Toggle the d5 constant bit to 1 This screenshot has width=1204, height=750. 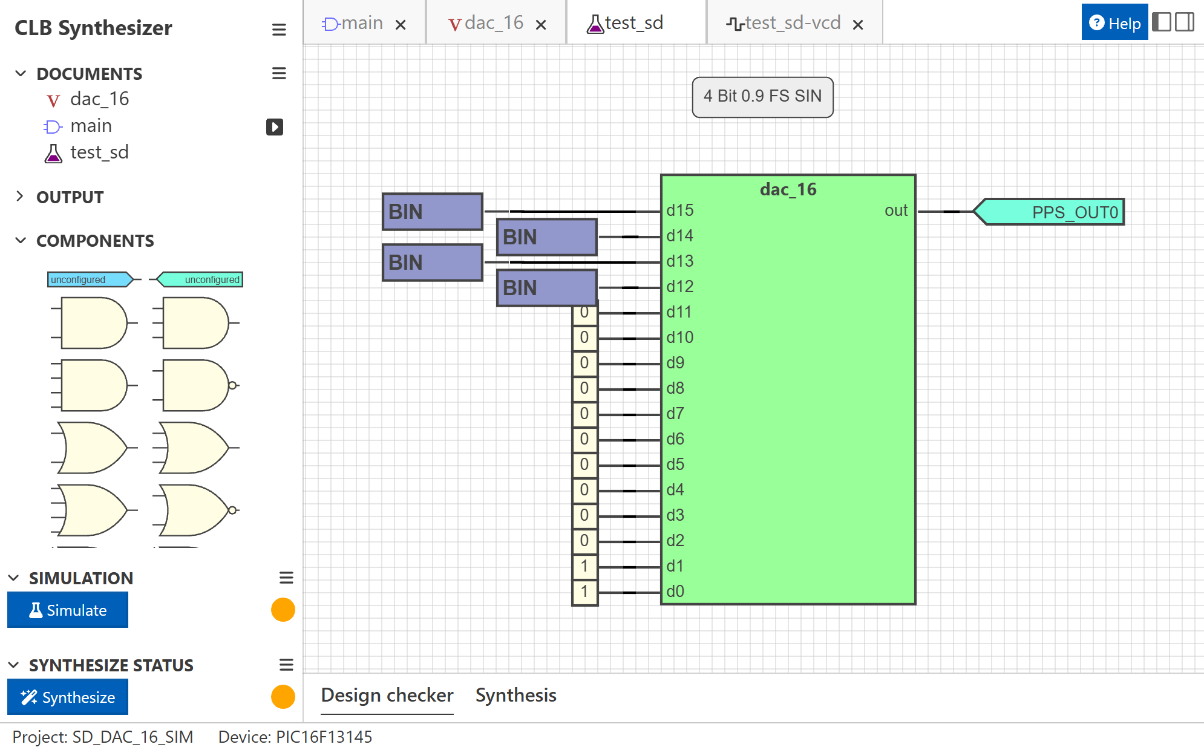tap(584, 464)
